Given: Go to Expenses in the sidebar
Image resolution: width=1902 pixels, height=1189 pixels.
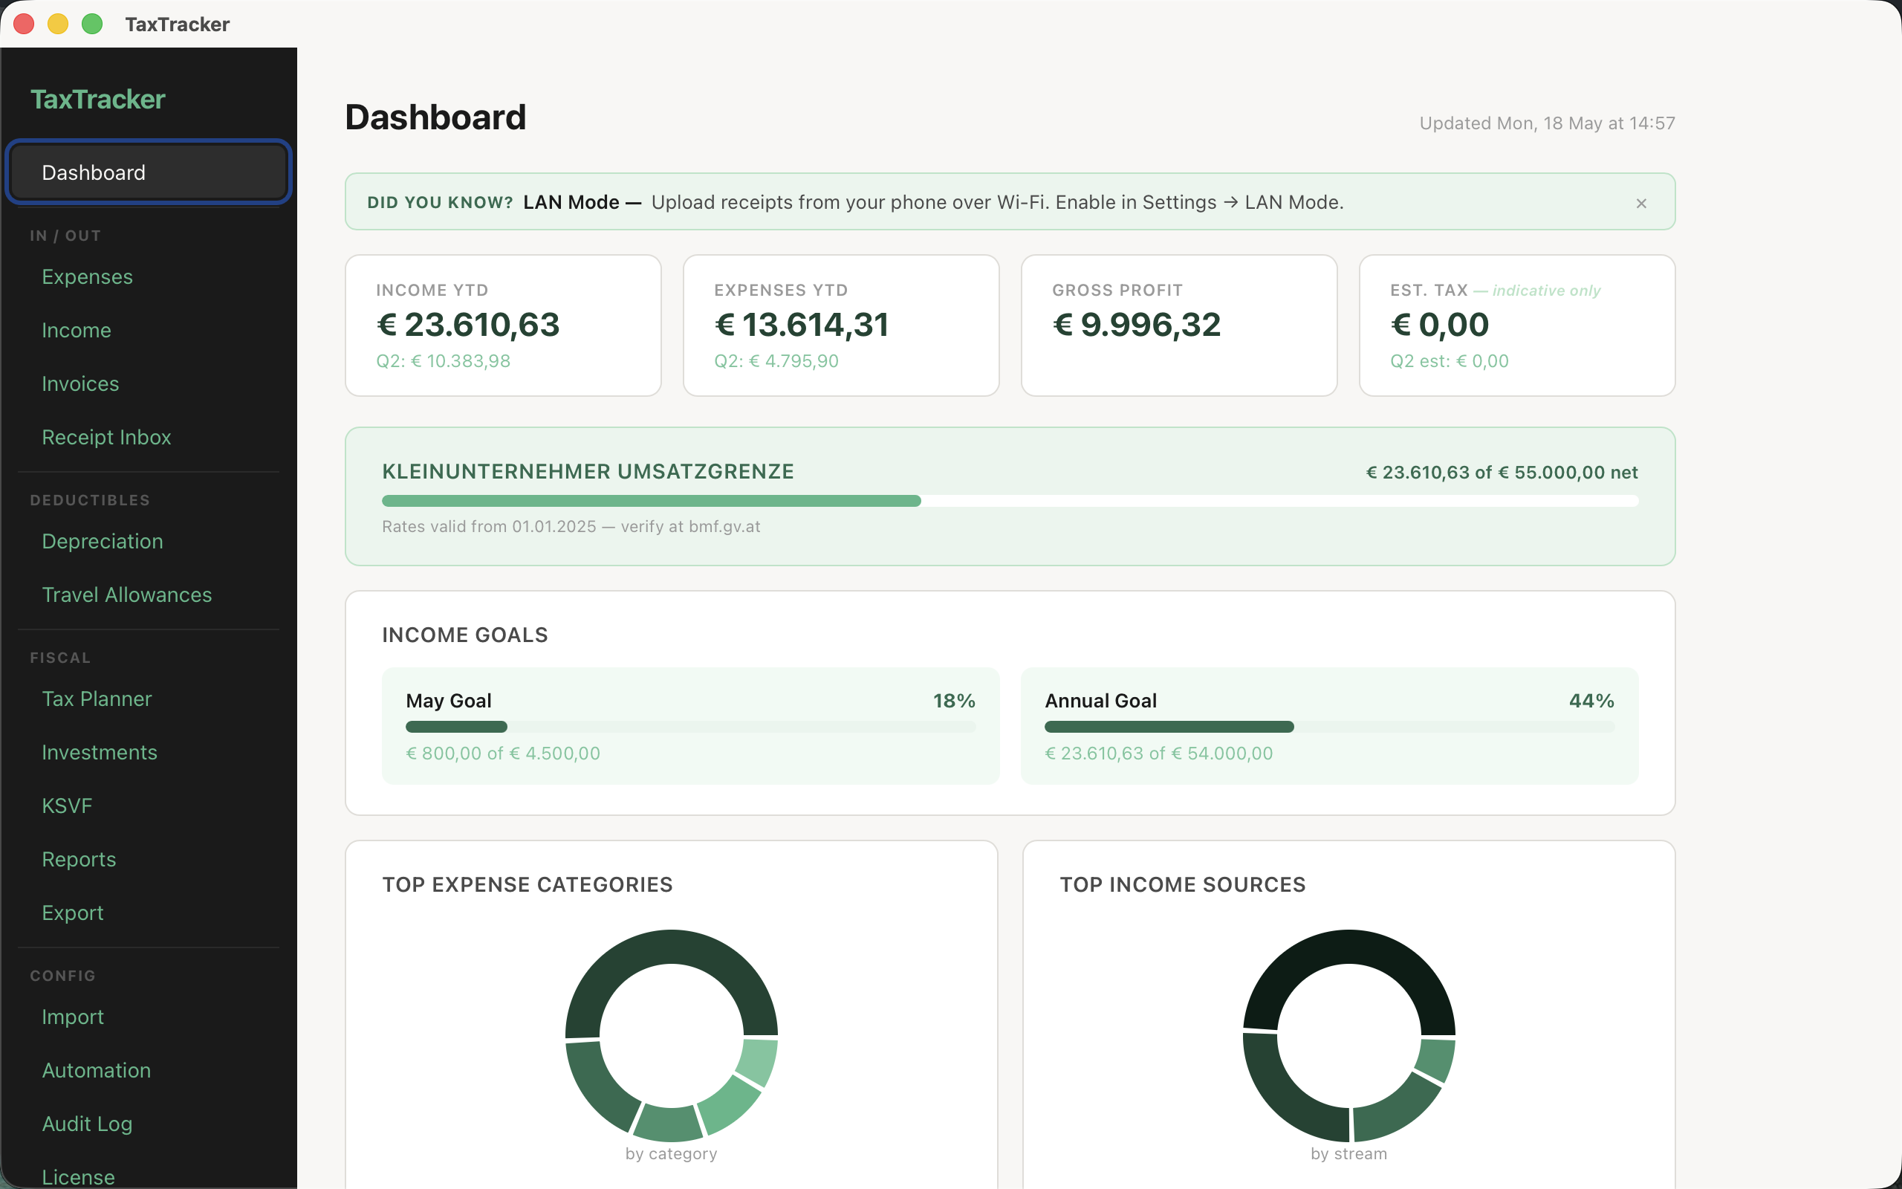Looking at the screenshot, I should coord(87,276).
